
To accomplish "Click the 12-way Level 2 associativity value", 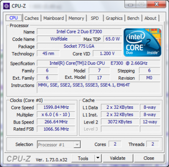I will 150,122.
